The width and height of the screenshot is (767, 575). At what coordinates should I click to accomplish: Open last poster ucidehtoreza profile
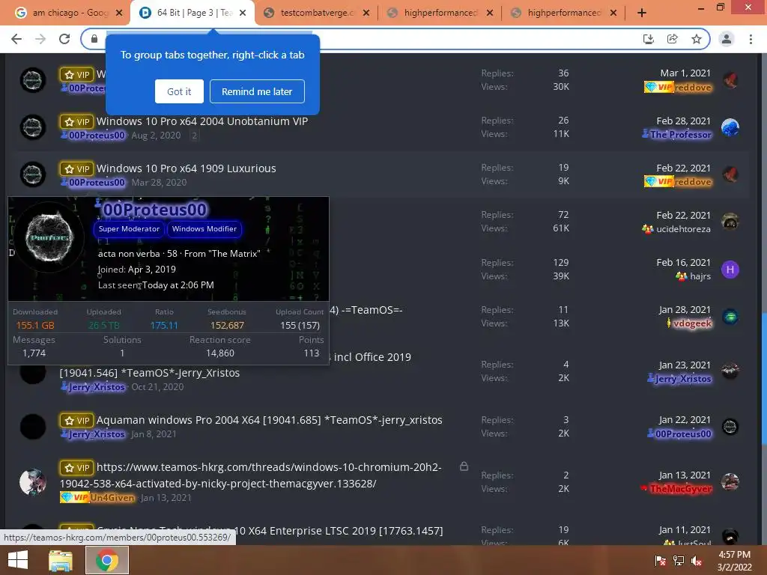click(683, 229)
